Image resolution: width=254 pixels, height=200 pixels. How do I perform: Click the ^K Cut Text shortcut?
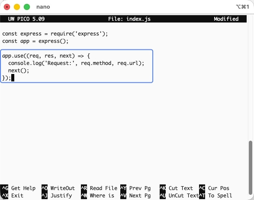pyautogui.click(x=176, y=188)
